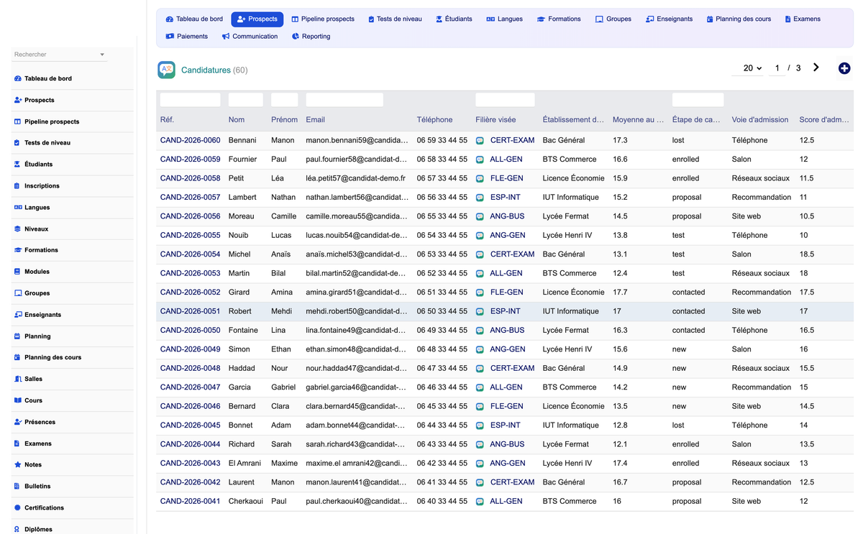This screenshot has height=534, width=863.
Task: Click ANG-BUS filière icon in CAND-2026-0056 row
Action: pos(480,217)
